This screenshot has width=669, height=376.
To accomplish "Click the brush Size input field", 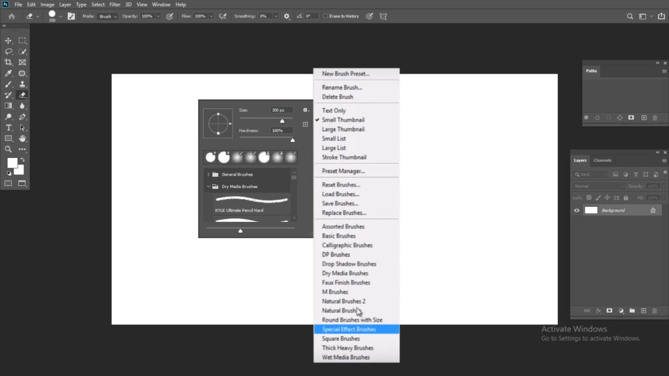I will pos(282,110).
